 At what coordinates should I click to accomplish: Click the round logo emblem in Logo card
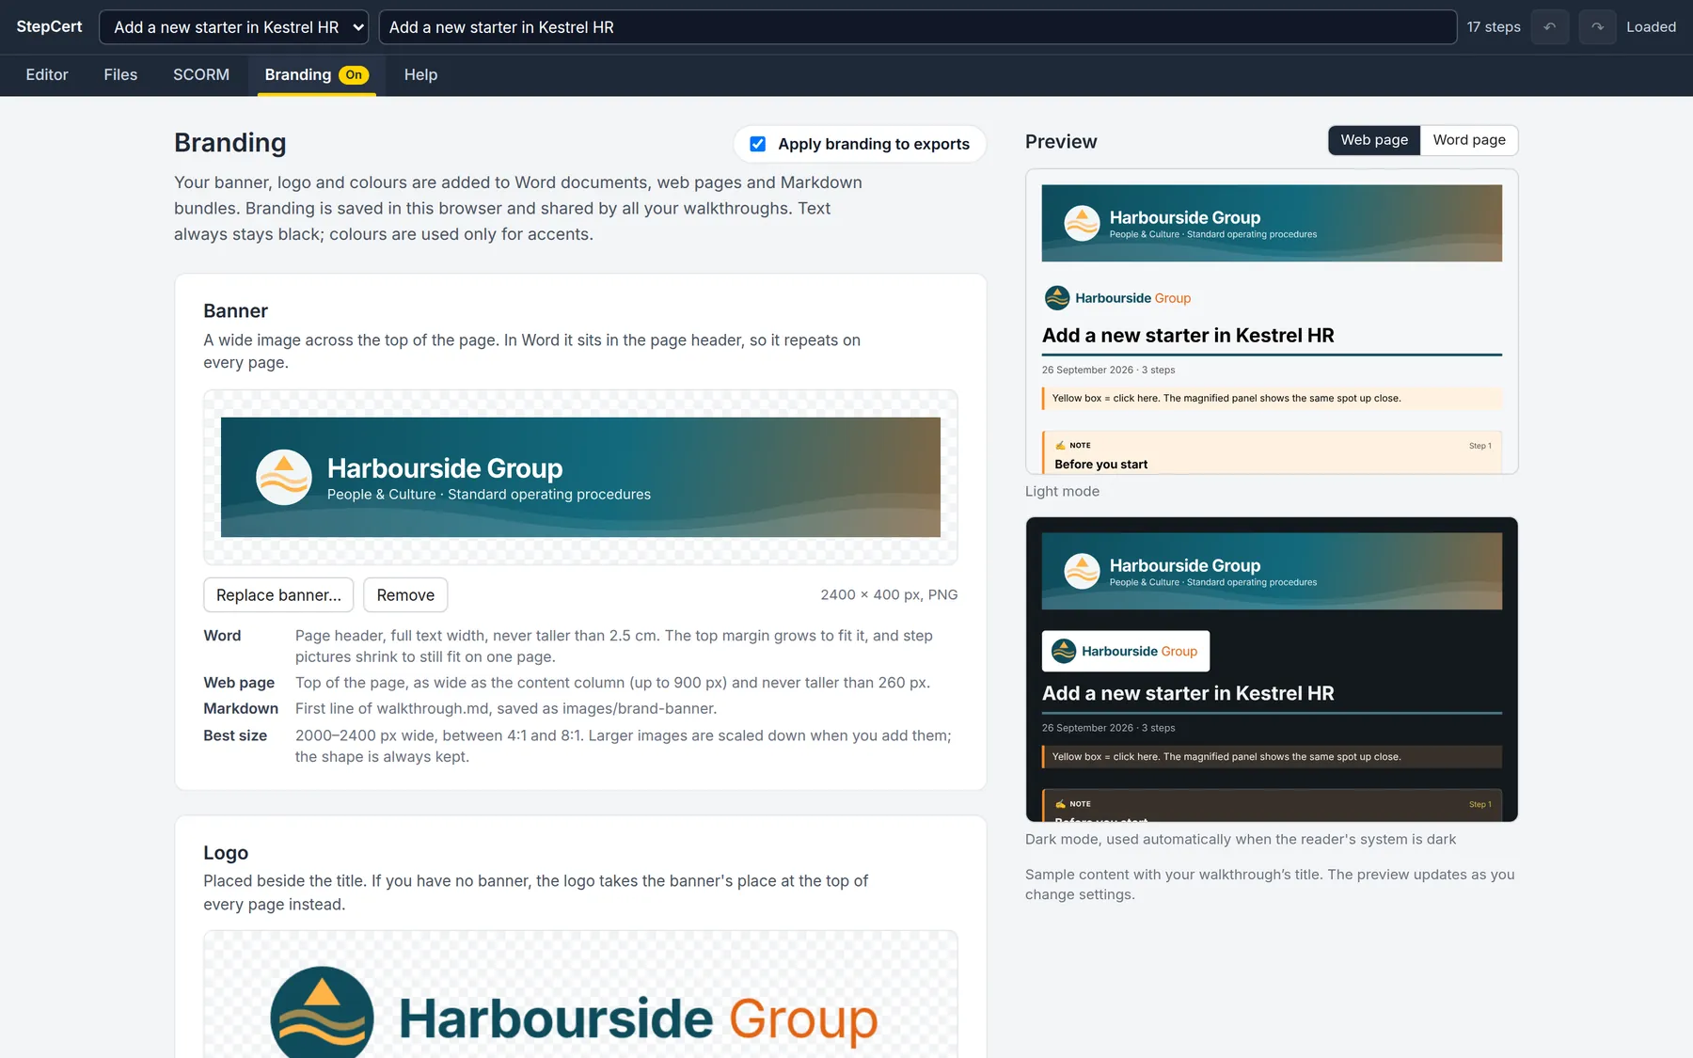click(322, 1014)
